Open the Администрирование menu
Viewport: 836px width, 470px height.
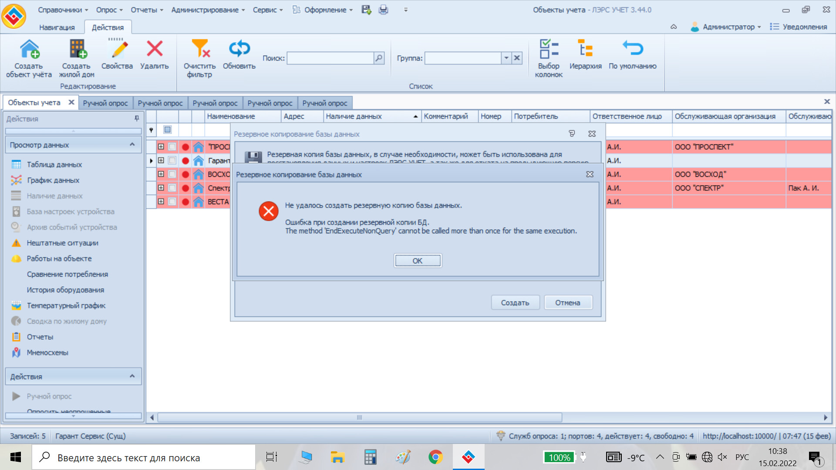pos(208,10)
